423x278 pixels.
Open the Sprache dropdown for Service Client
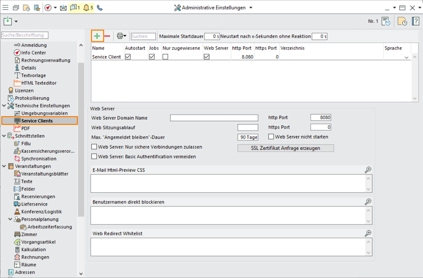[406, 57]
